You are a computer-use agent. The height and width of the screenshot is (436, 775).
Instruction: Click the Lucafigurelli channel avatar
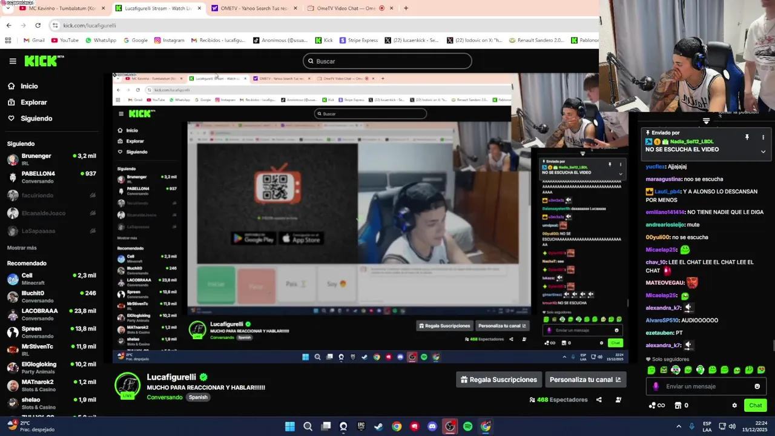coord(127,386)
